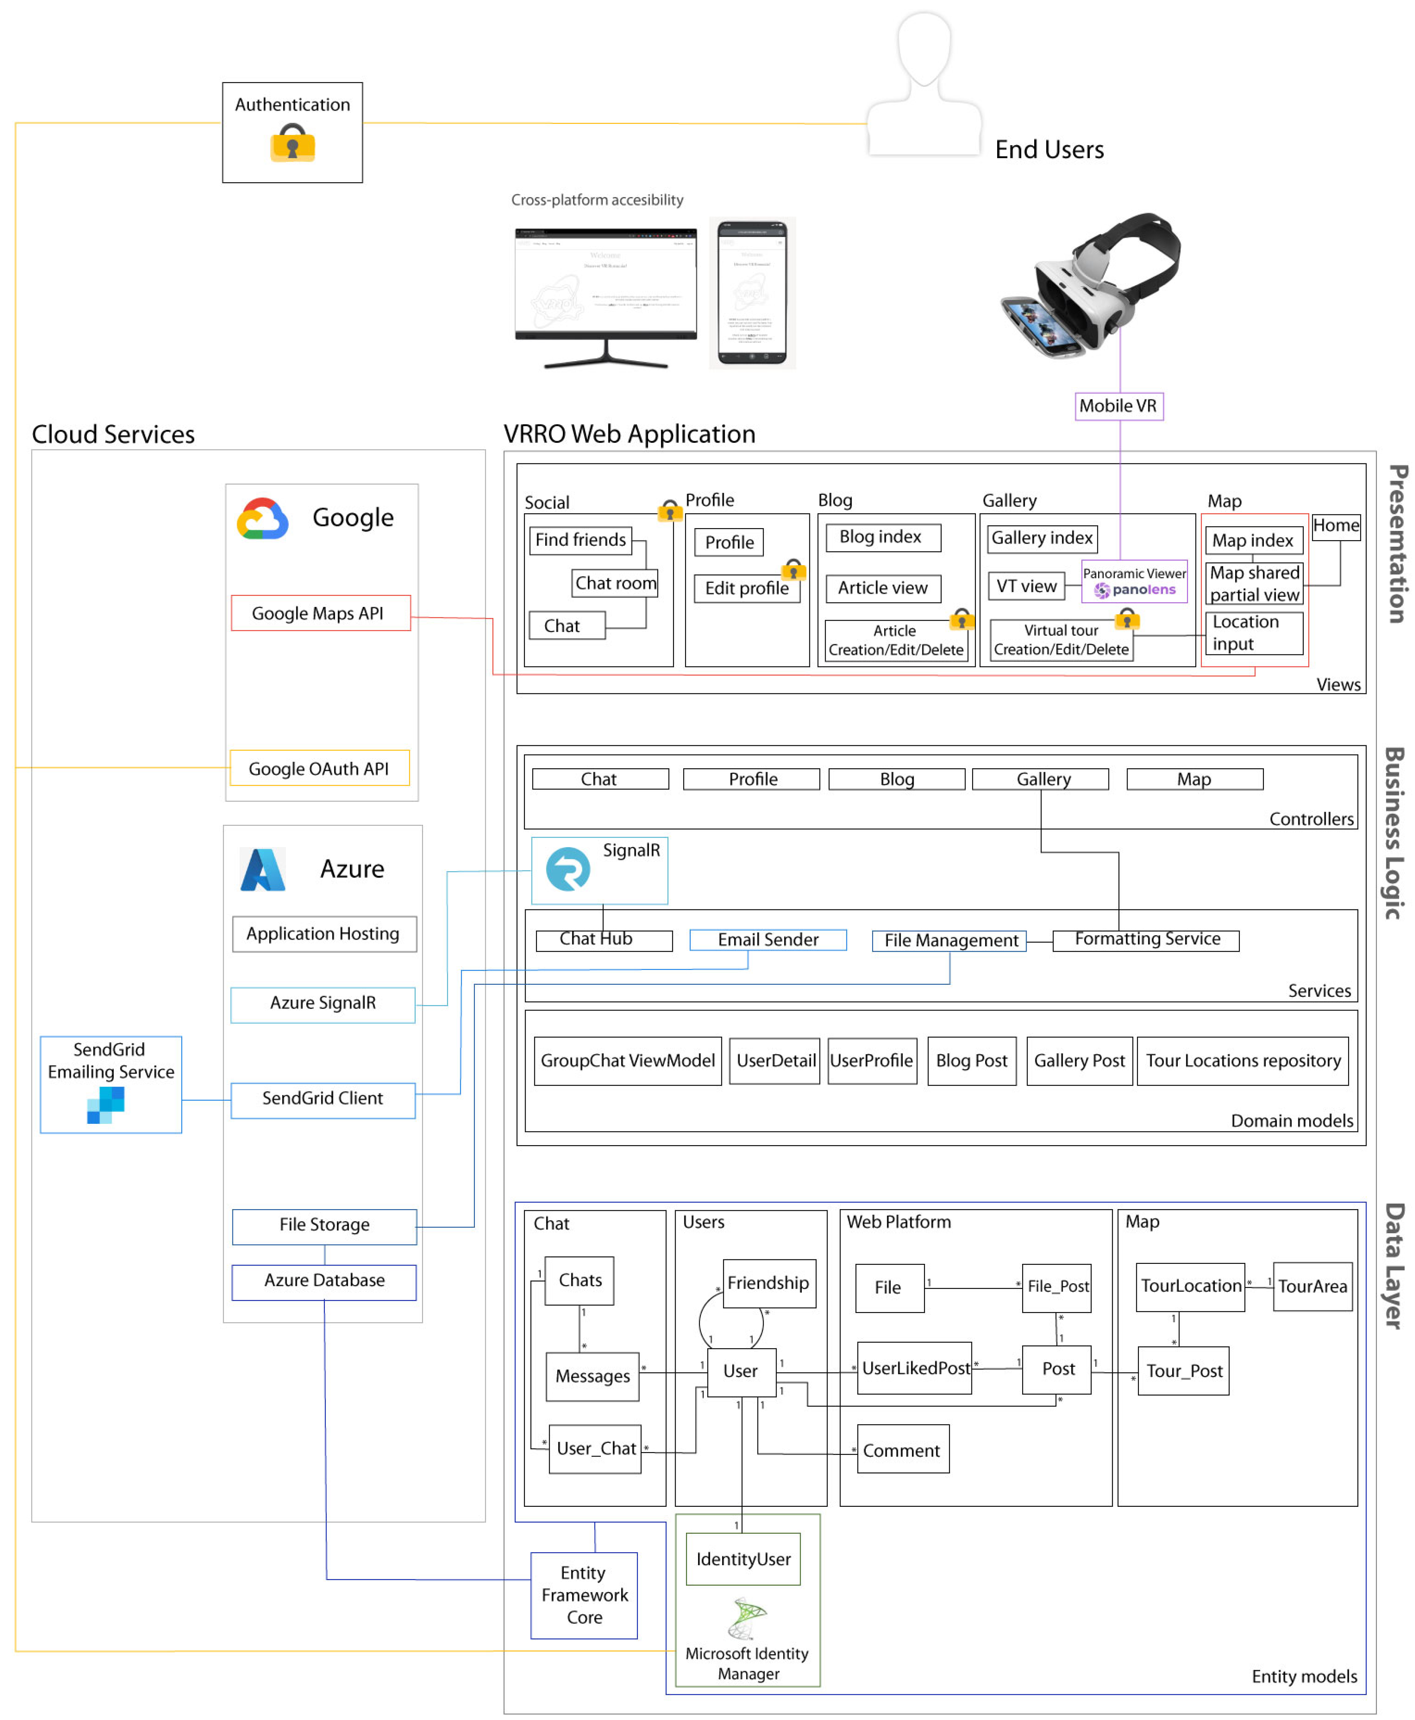Click the Mobile VR label box
This screenshot has width=1415, height=1720.
[1118, 406]
